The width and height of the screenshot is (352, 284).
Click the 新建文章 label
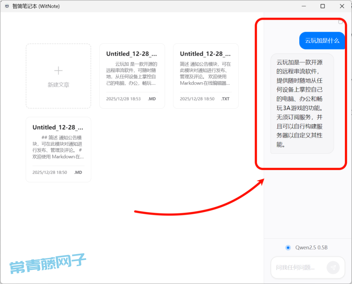(x=58, y=85)
